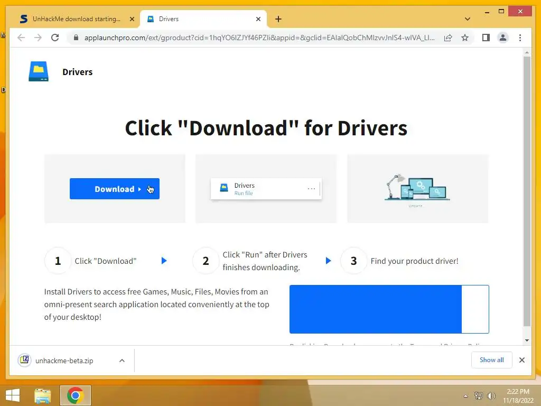
Task: Click the large blue banner button
Action: (389, 309)
